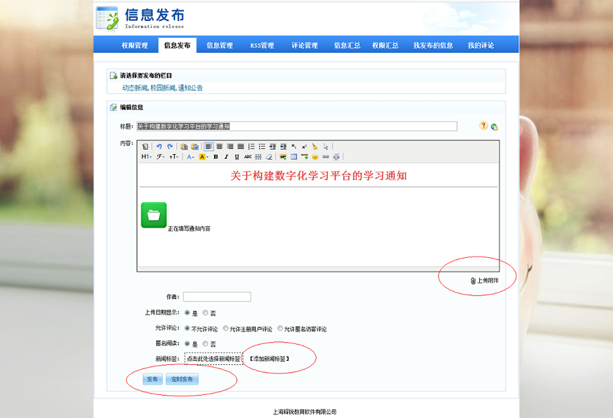Screen dimensions: 613x418
Task: Open the font size dropdown in the editor
Action: (174, 157)
